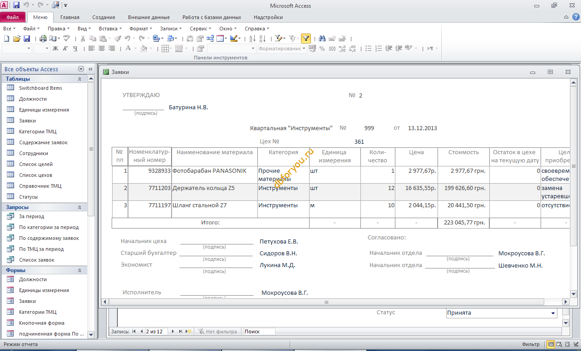Open navigation pane options dropdown arrow

coord(81,69)
